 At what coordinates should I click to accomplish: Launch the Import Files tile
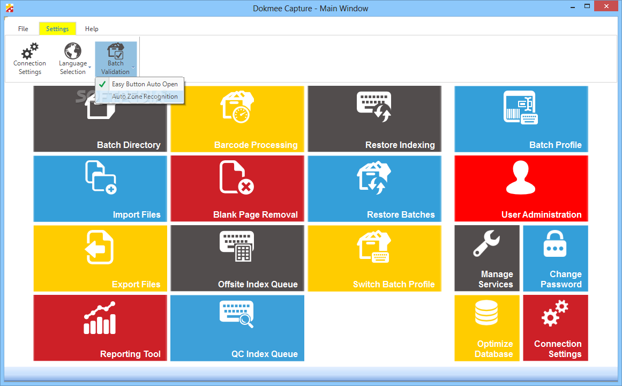tap(100, 189)
